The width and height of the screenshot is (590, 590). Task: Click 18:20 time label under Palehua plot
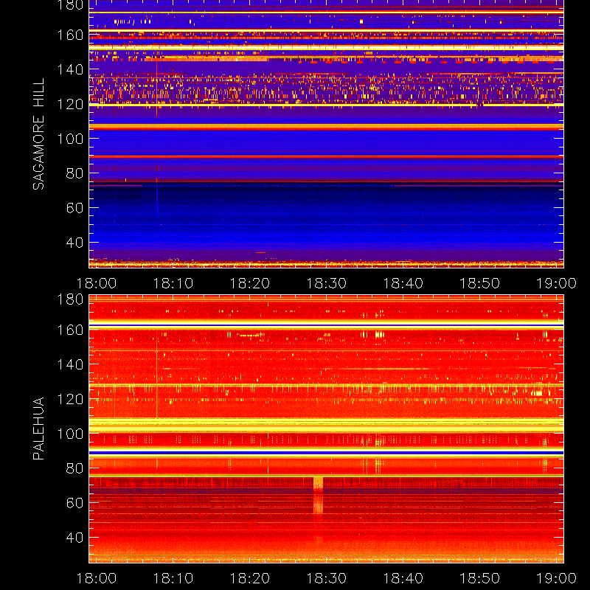tap(250, 578)
